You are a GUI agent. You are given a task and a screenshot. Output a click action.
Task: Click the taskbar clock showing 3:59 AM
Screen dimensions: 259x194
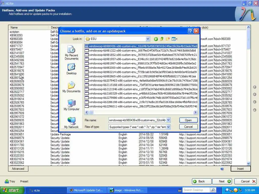[x=250, y=190]
